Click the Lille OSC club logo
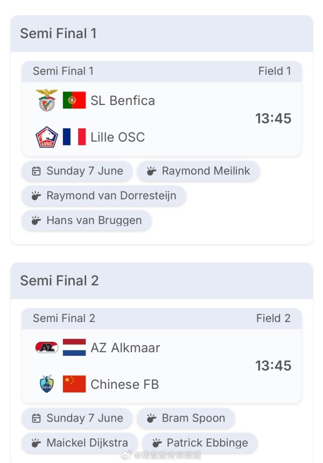 (x=47, y=137)
